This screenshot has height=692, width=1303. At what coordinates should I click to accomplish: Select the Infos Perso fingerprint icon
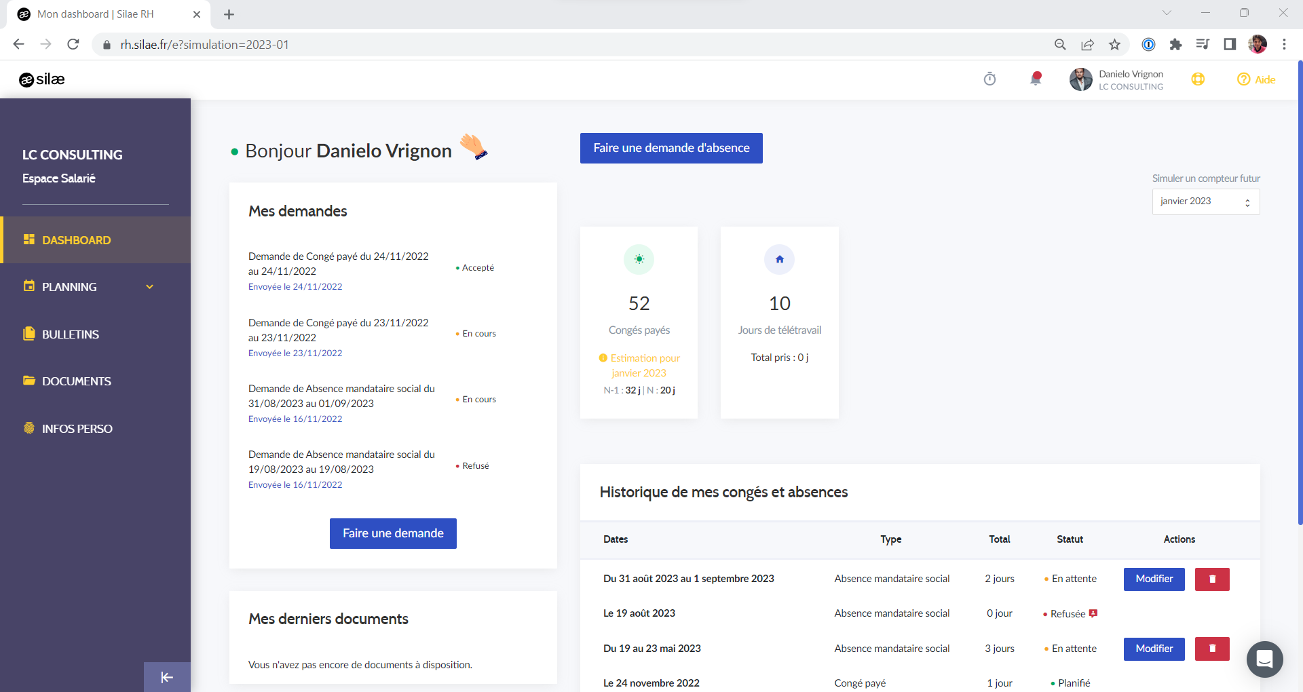pyautogui.click(x=28, y=428)
